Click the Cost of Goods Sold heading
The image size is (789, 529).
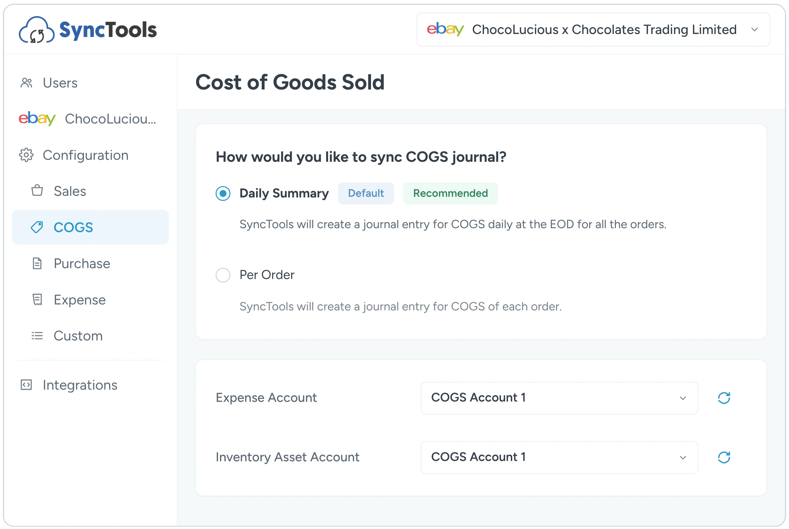click(x=290, y=82)
